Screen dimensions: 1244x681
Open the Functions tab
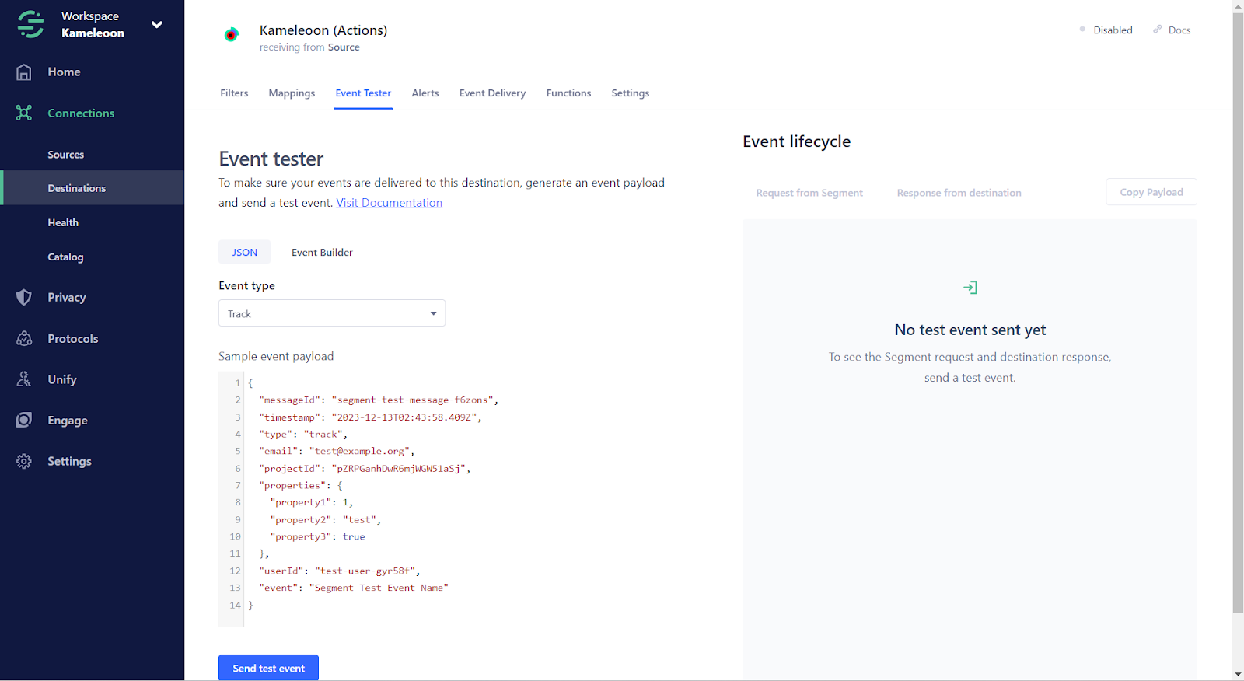[x=568, y=93]
